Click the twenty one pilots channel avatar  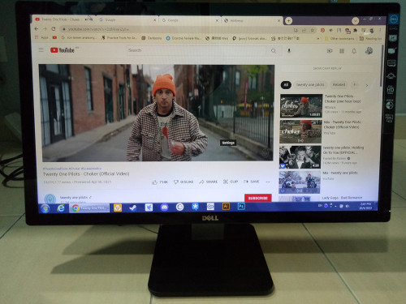pyautogui.click(x=50, y=199)
